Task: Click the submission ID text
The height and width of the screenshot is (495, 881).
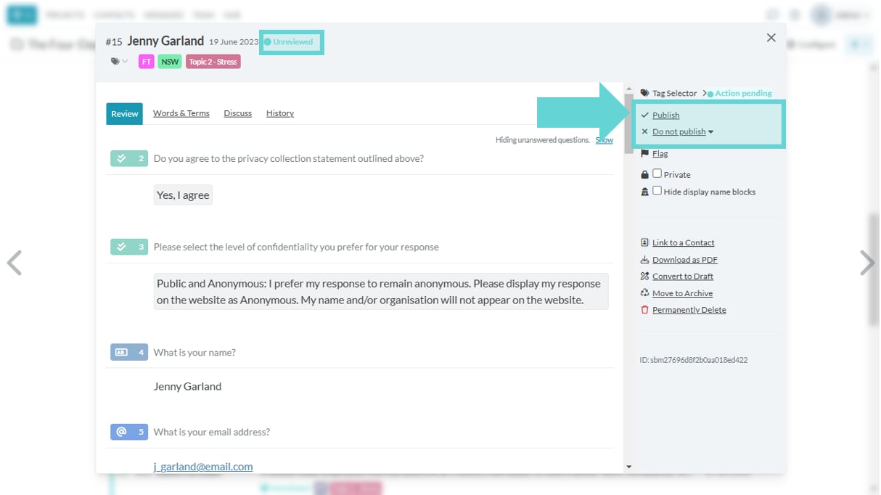Action: (693, 360)
